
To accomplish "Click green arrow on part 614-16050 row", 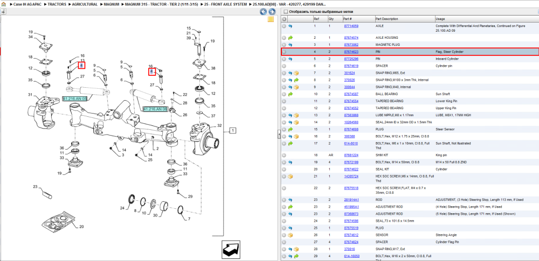I will pos(296,256).
